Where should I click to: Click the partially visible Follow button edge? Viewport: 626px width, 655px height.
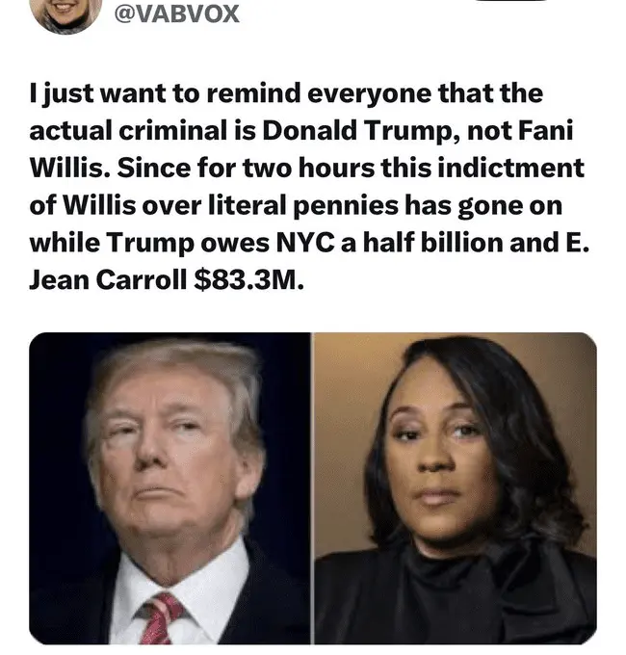click(x=512, y=0)
